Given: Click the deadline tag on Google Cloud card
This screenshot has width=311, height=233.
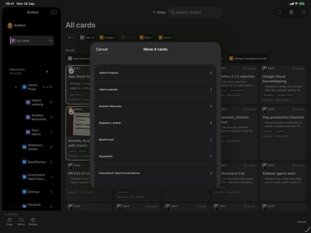Looking at the screenshot, I should (x=269, y=95).
